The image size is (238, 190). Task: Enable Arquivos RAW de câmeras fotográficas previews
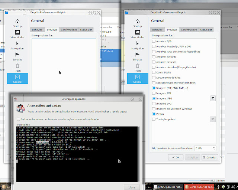tap(154, 52)
